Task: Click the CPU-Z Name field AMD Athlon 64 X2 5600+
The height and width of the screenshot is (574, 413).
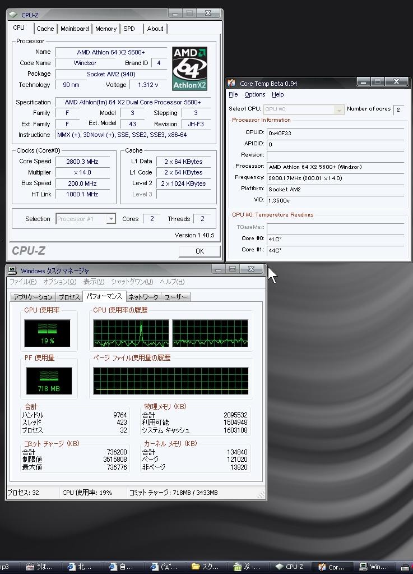Action: 111,52
